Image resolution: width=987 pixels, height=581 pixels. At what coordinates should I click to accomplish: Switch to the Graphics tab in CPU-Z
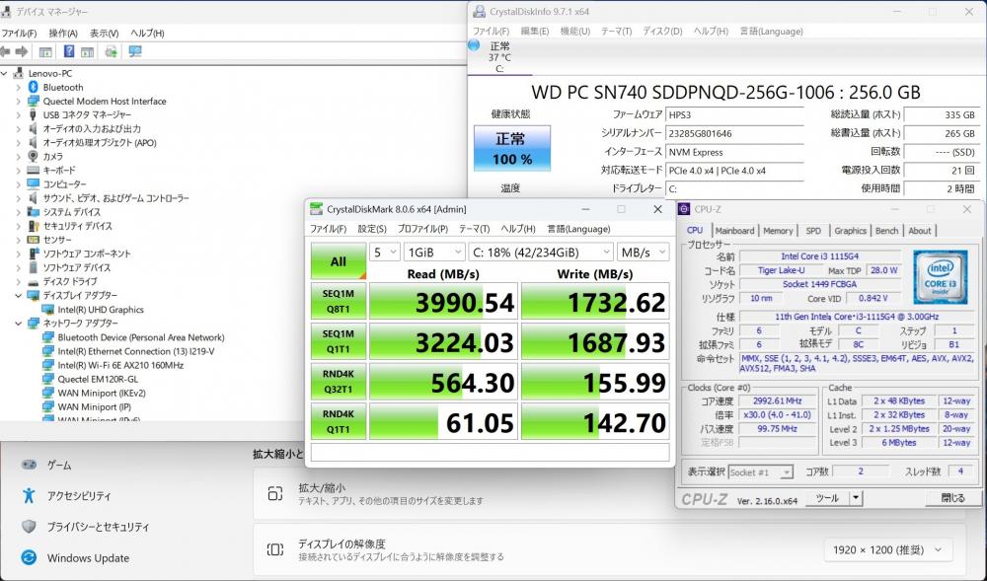[x=851, y=231]
